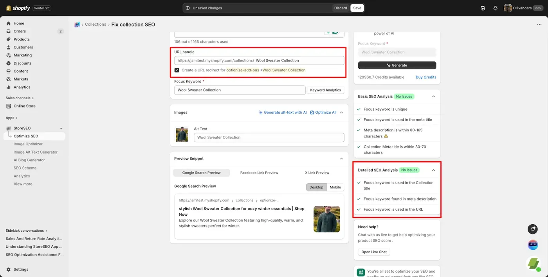
Task: Click the StoreSEO breadcrumb app icon
Action: click(77, 24)
